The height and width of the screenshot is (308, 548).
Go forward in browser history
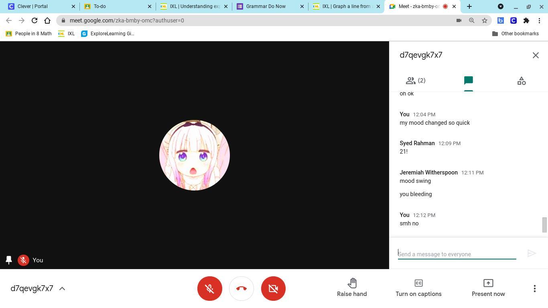coord(22,20)
